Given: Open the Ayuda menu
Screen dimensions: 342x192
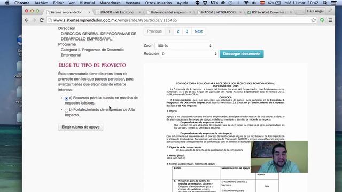Looking at the screenshot, I should pyautogui.click(x=182, y=3).
